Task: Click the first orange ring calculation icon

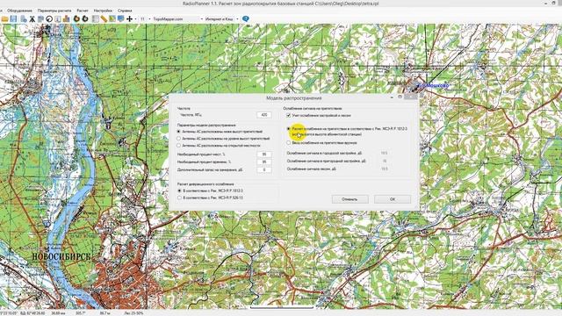Action: click(x=76, y=19)
